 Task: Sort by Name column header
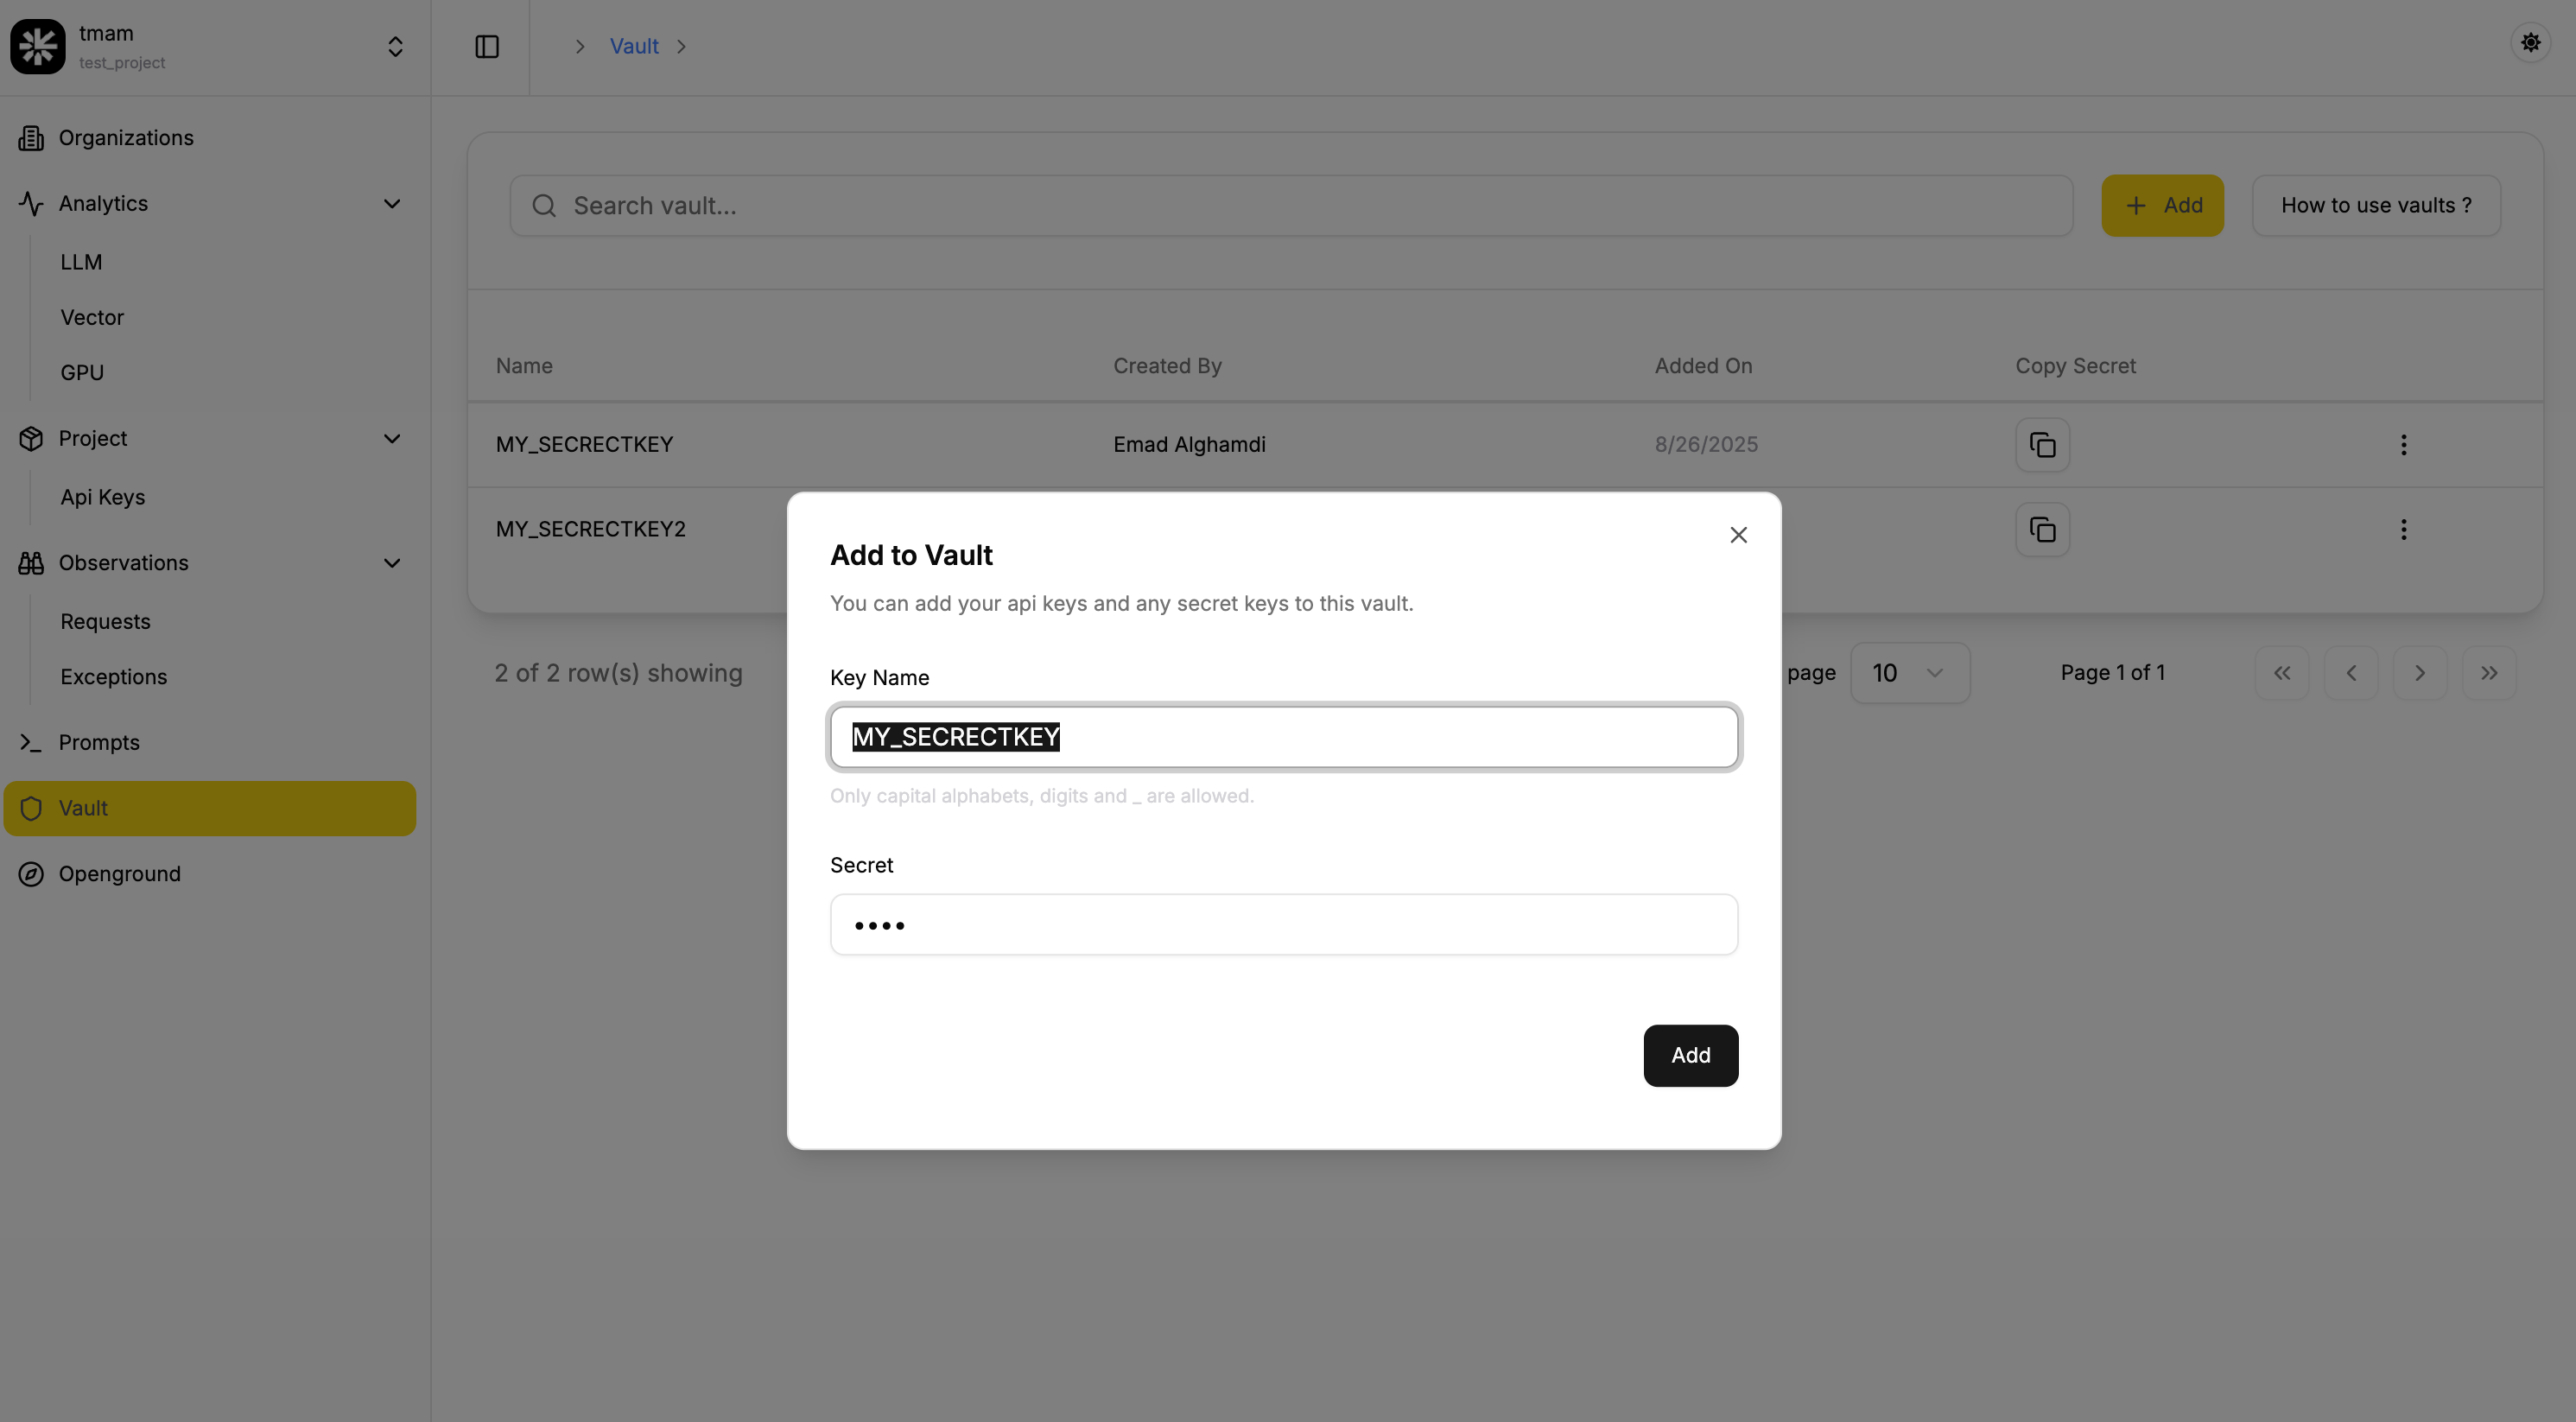524,366
